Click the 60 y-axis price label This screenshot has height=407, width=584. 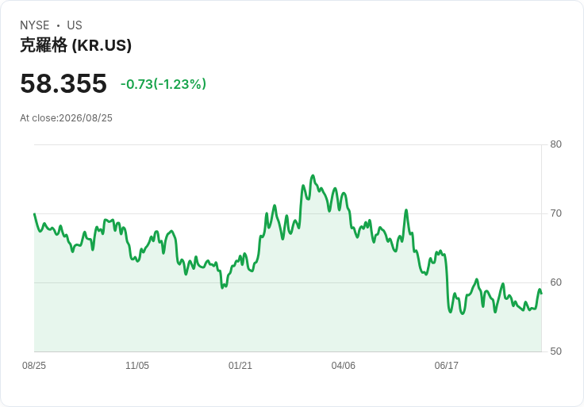[555, 282]
